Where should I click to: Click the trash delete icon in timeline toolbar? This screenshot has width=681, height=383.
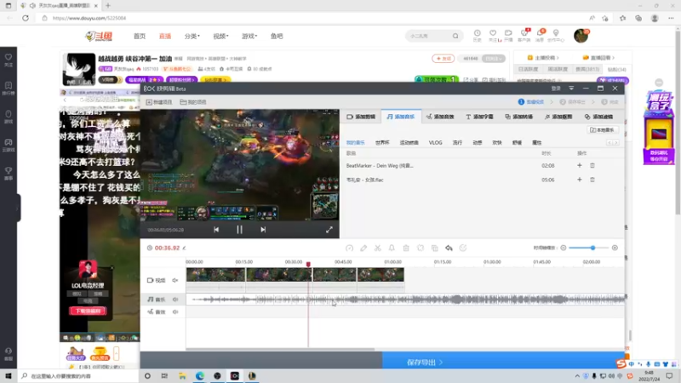(x=406, y=248)
